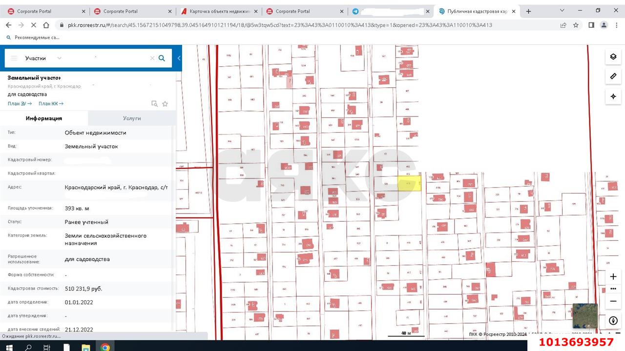The image size is (625, 351).
Task: Click the Объект недвижимости type value
Action: [x=96, y=133]
